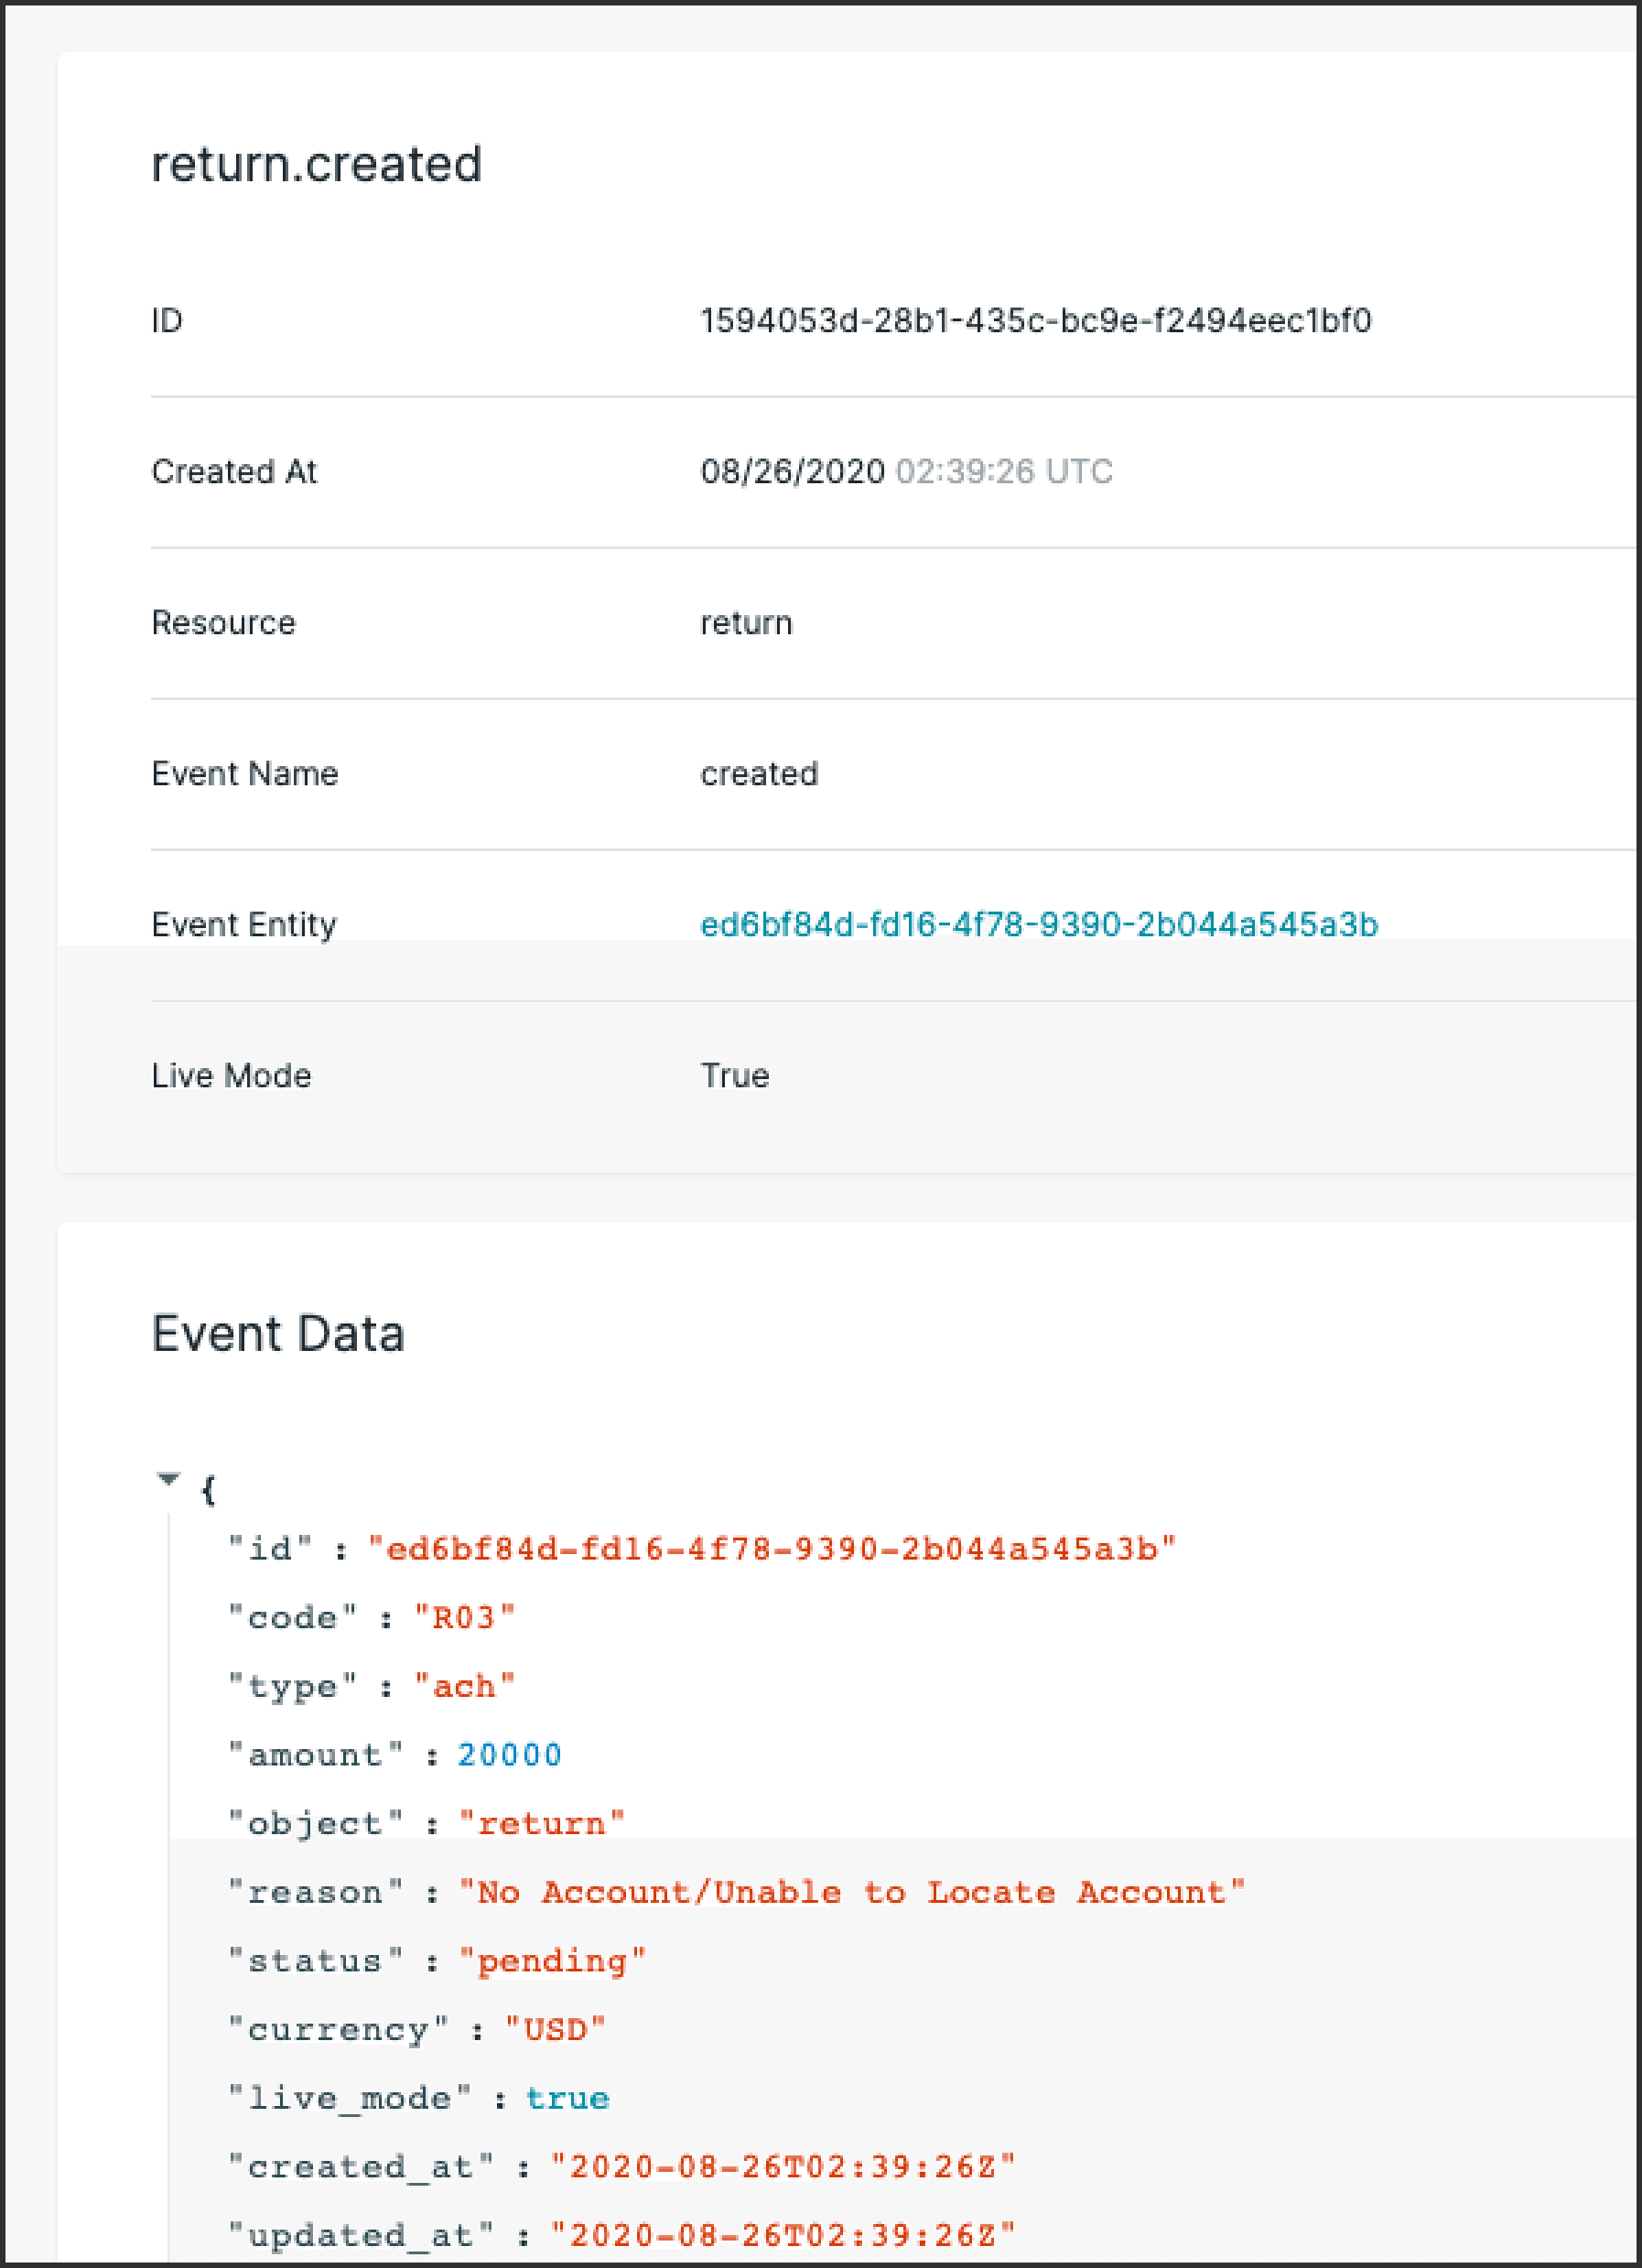The image size is (1642, 2268).
Task: Select the created_at timestamp string in JSON
Action: [x=783, y=2167]
